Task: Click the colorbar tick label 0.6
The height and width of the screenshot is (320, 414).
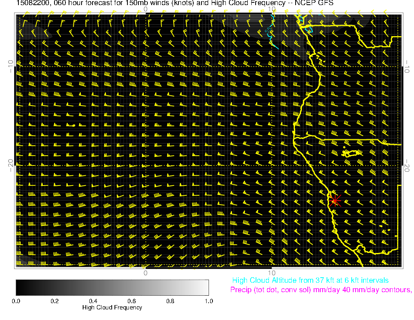Action: (131, 301)
